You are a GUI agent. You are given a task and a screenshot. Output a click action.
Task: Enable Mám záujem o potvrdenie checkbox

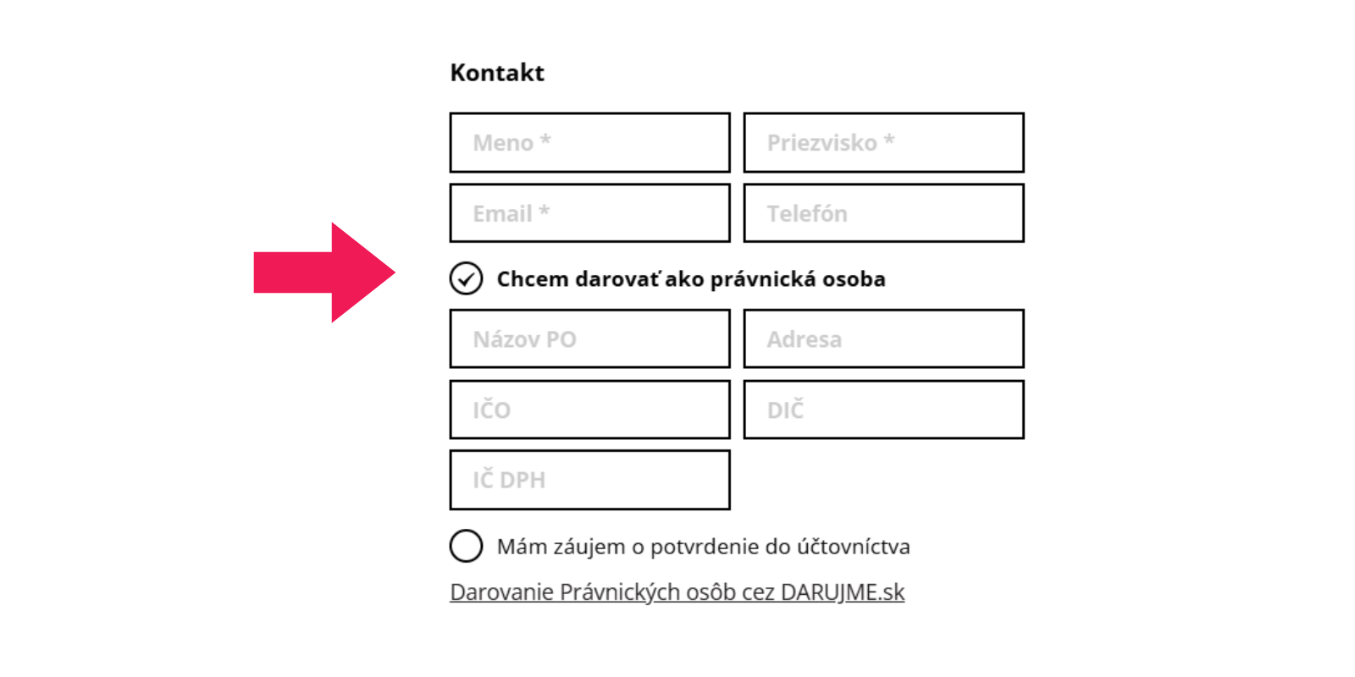pyautogui.click(x=466, y=546)
